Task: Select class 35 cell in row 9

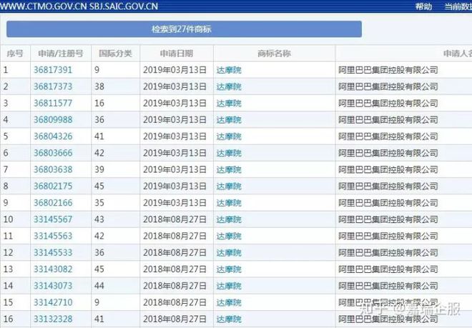Action: [116, 202]
